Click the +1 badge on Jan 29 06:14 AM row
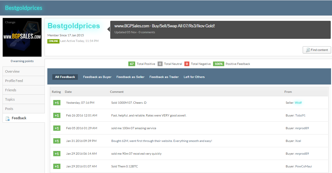 point(57,153)
